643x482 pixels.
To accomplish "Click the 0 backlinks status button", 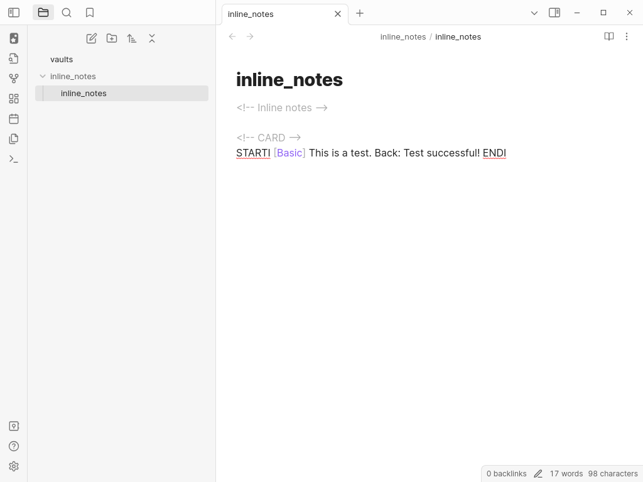I will [506, 474].
